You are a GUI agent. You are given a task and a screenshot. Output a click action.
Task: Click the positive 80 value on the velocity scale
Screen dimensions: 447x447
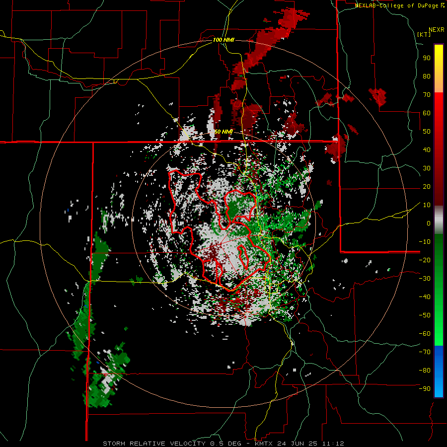pos(427,76)
